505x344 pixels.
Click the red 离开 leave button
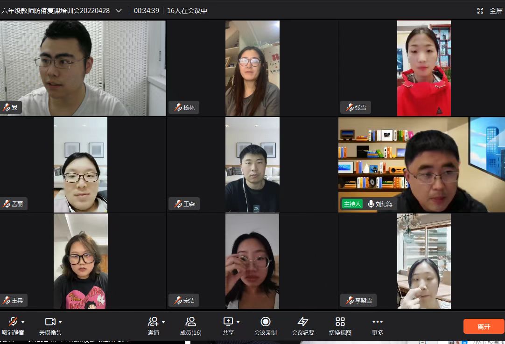click(x=484, y=326)
